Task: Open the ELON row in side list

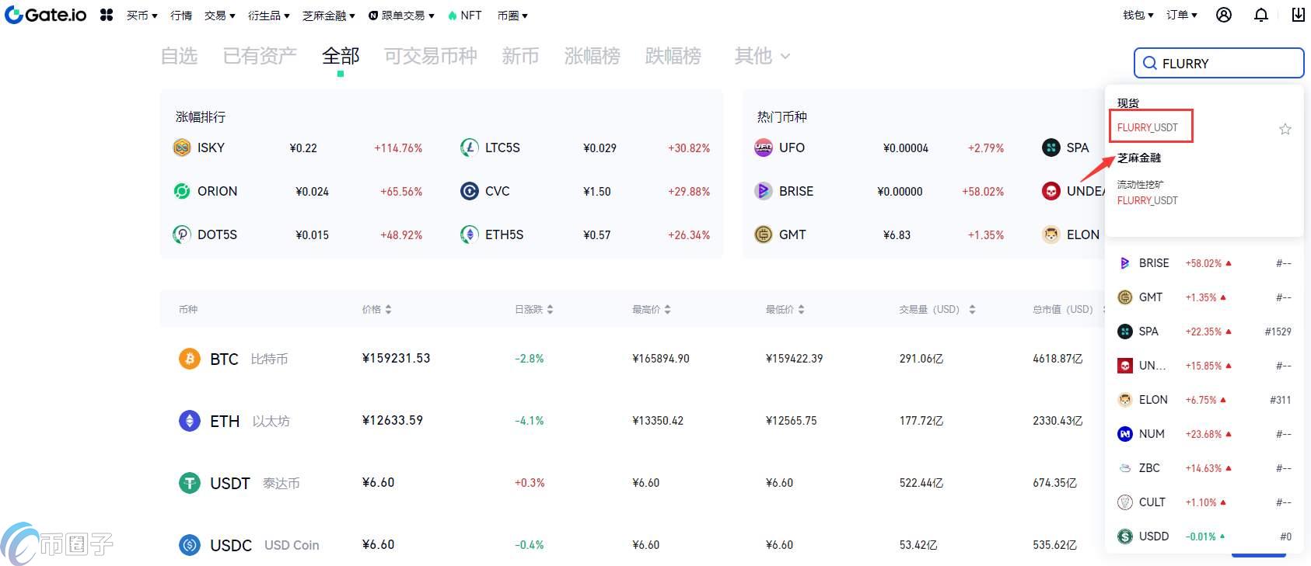Action: tap(1204, 400)
